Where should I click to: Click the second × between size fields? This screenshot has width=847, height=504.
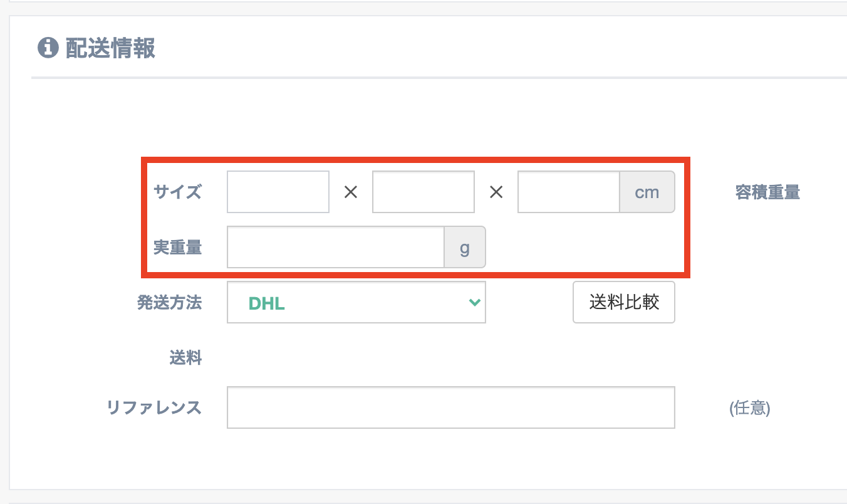pyautogui.click(x=496, y=192)
